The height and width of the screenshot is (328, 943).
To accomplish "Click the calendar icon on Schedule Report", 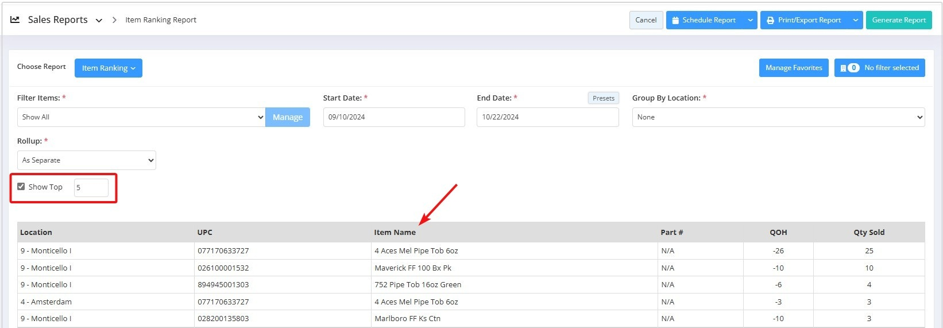I will click(675, 20).
